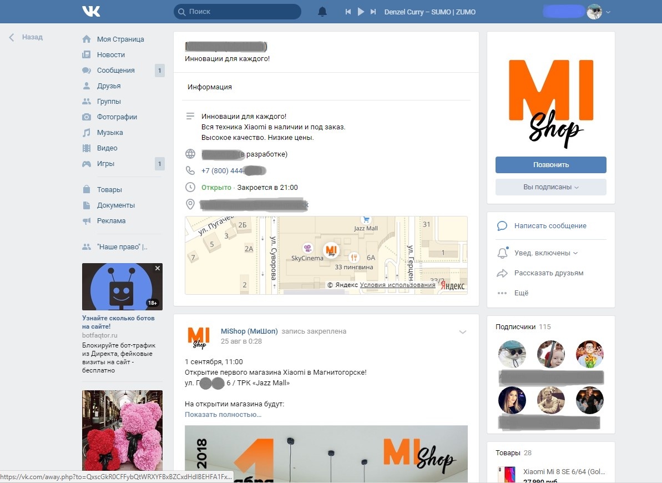Open Подписчики list header
This screenshot has height=483, width=662.
(x=523, y=327)
